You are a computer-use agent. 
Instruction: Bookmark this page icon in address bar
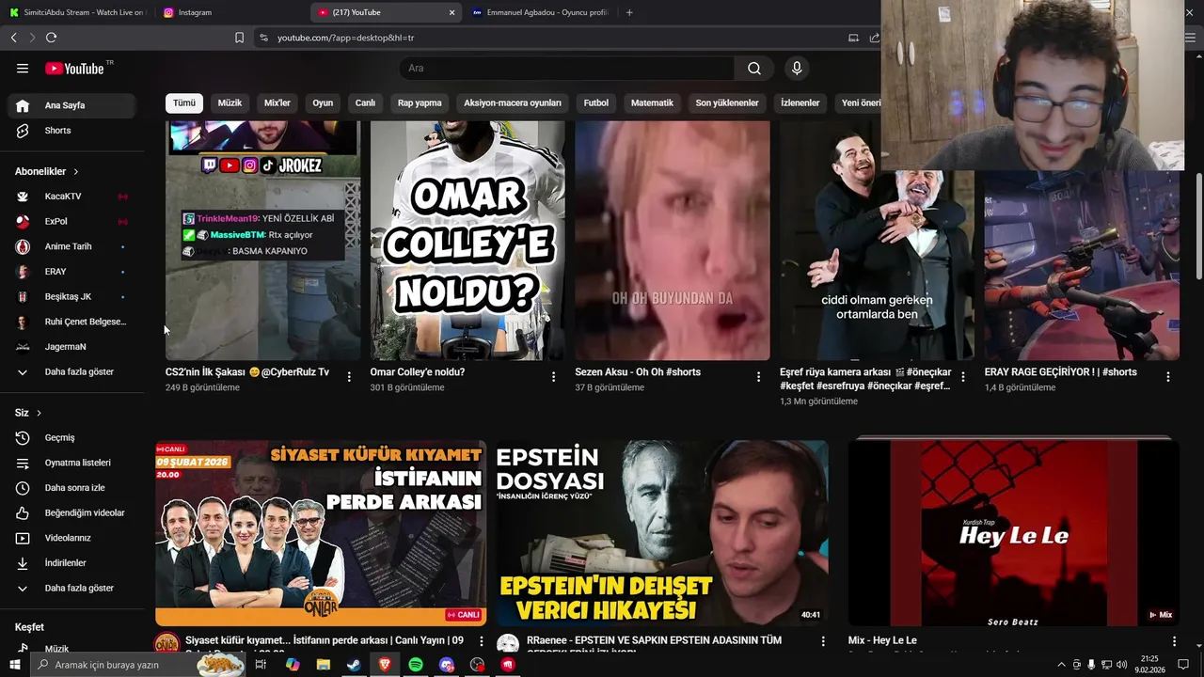[x=239, y=38]
